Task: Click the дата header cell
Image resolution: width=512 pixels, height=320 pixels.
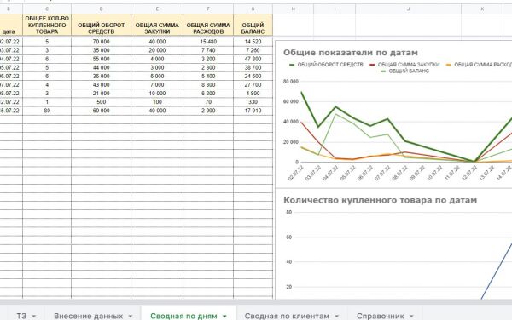Action: 11,25
